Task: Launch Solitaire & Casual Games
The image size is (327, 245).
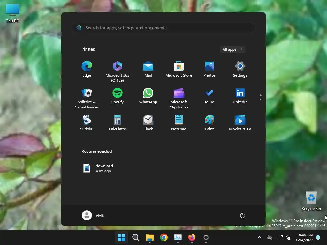Action: pyautogui.click(x=87, y=99)
